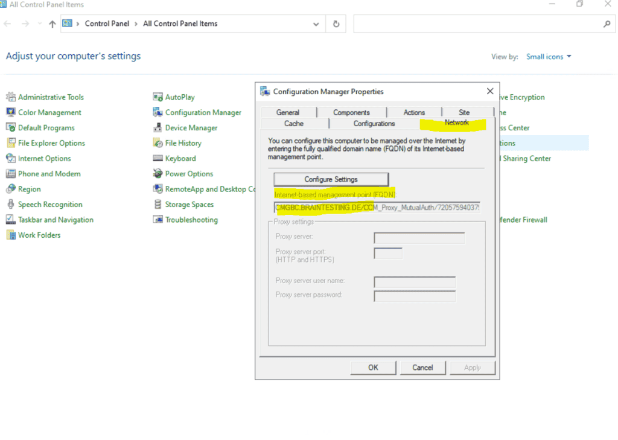Switch to the Components tab

[352, 112]
